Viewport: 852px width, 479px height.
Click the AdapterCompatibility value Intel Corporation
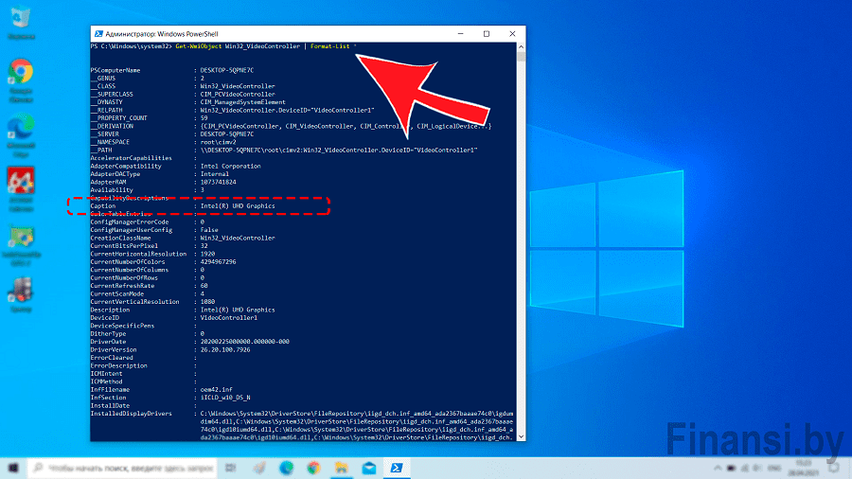230,167
